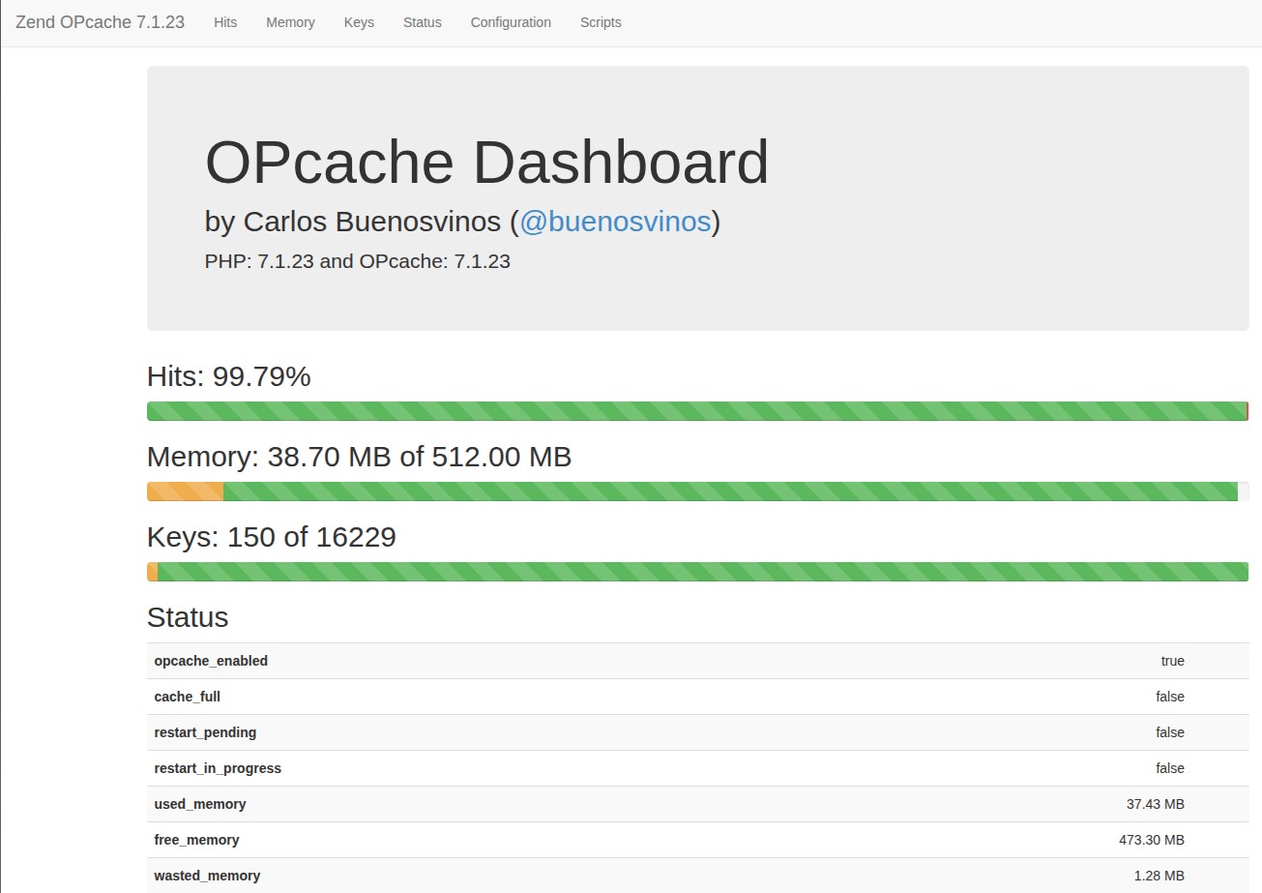The width and height of the screenshot is (1262, 893).
Task: Open the @buenosvinos author link
Action: point(615,222)
